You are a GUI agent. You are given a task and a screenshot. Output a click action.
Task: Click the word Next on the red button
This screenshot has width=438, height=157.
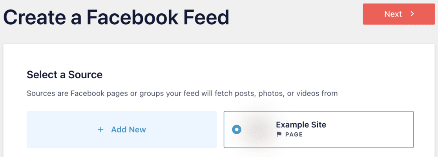(393, 14)
